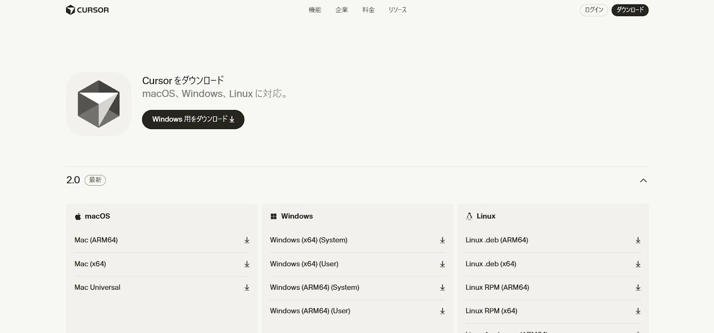Click the Windows logo icon in card header
The width and height of the screenshot is (714, 333).
(274, 216)
